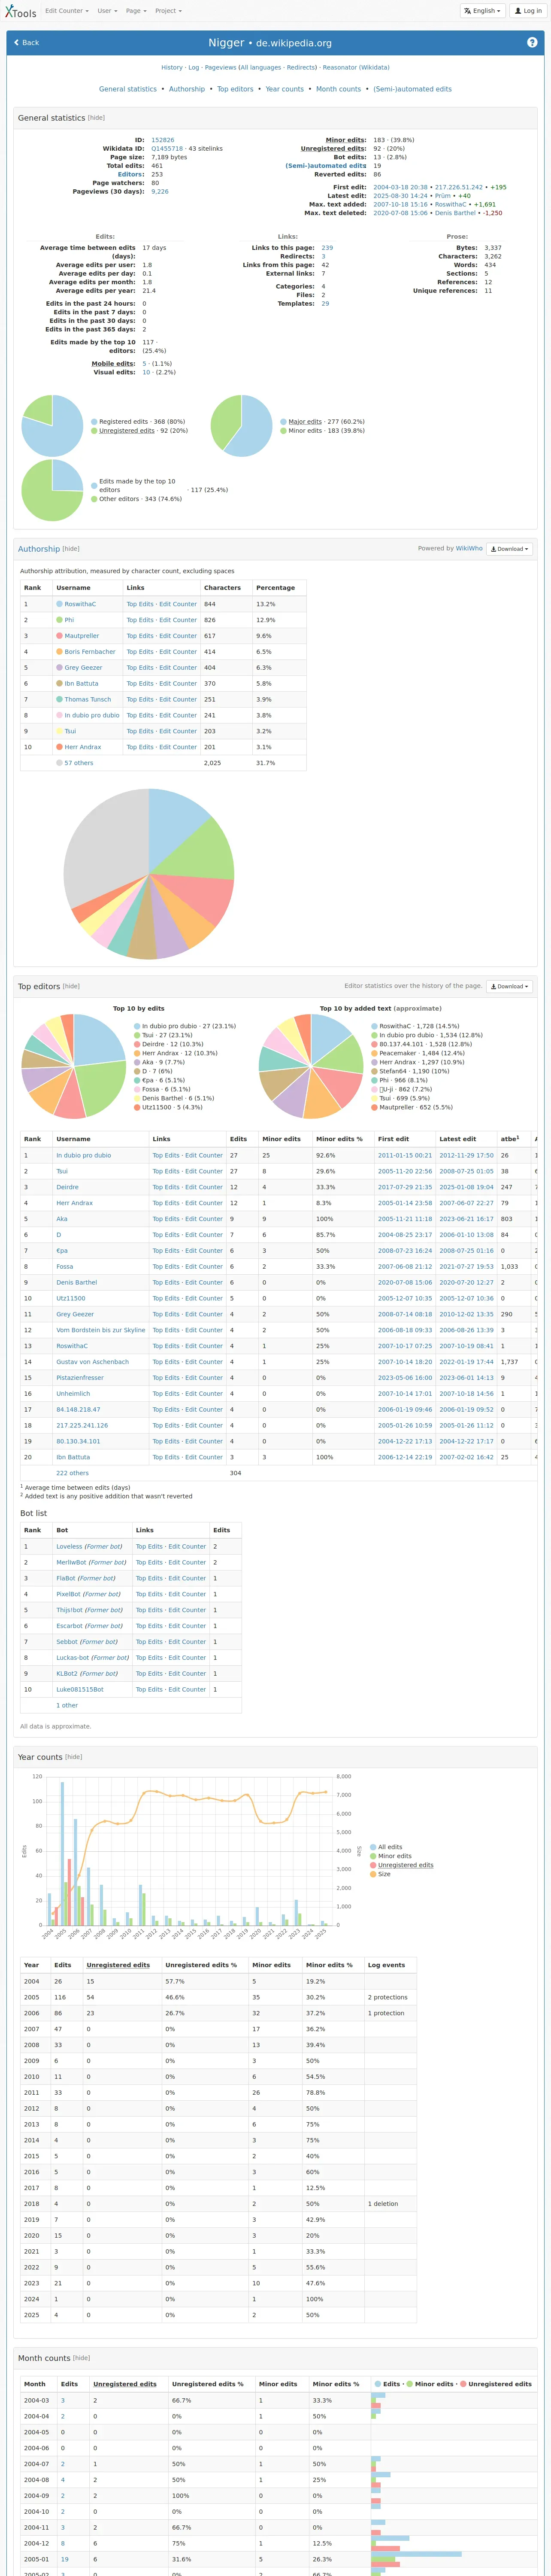Open the Project menu in navbar

click(167, 11)
